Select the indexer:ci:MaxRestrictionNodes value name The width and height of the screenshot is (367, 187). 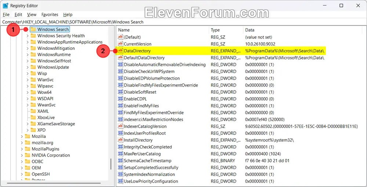pyautogui.click(x=153, y=120)
